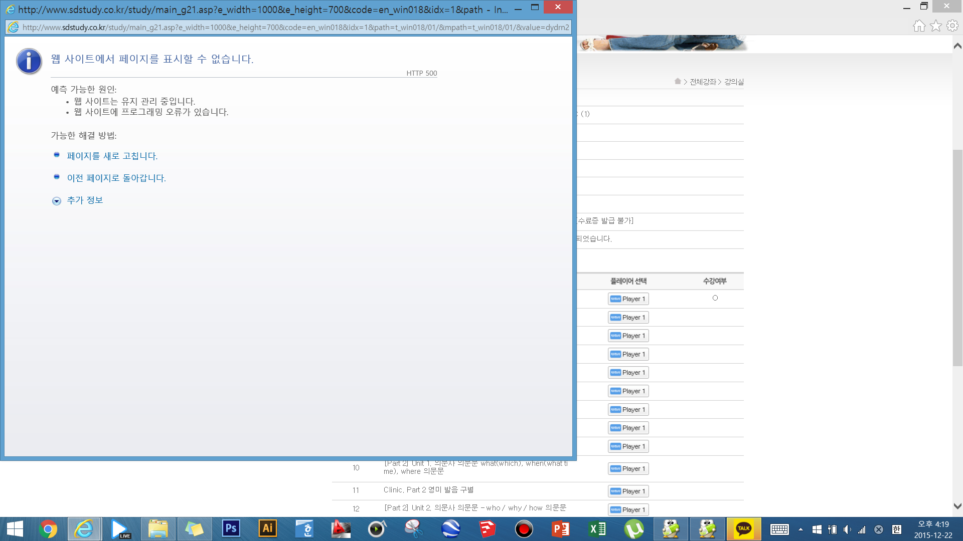Open Favorites star icon
The height and width of the screenshot is (541, 963).
(x=935, y=26)
